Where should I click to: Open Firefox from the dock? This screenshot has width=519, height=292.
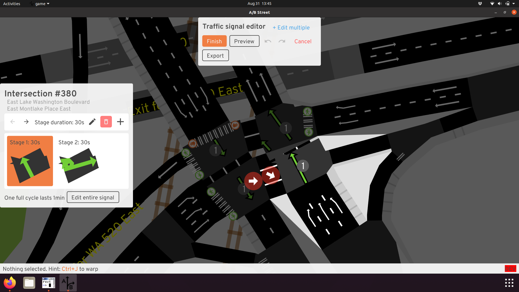point(10,283)
